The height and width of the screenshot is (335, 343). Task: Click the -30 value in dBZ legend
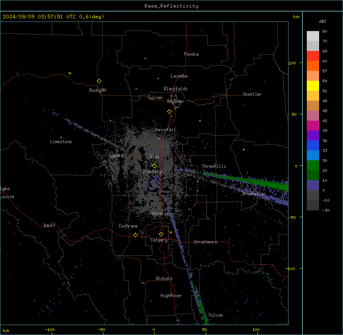[x=326, y=210]
